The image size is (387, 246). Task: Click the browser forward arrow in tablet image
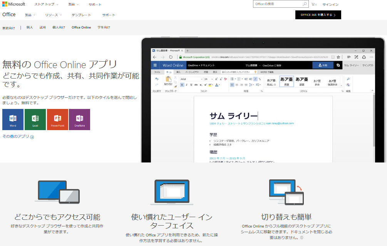163,57
